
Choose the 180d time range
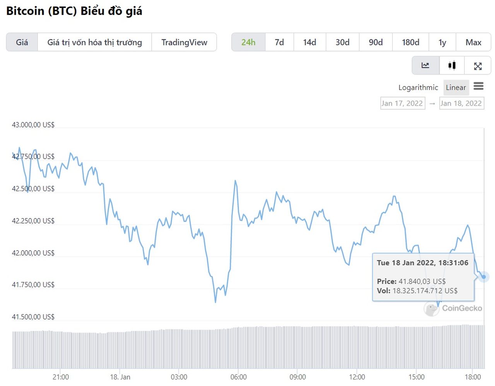pos(410,42)
